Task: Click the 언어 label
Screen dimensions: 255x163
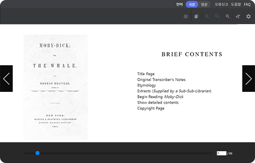Action: pos(179,4)
